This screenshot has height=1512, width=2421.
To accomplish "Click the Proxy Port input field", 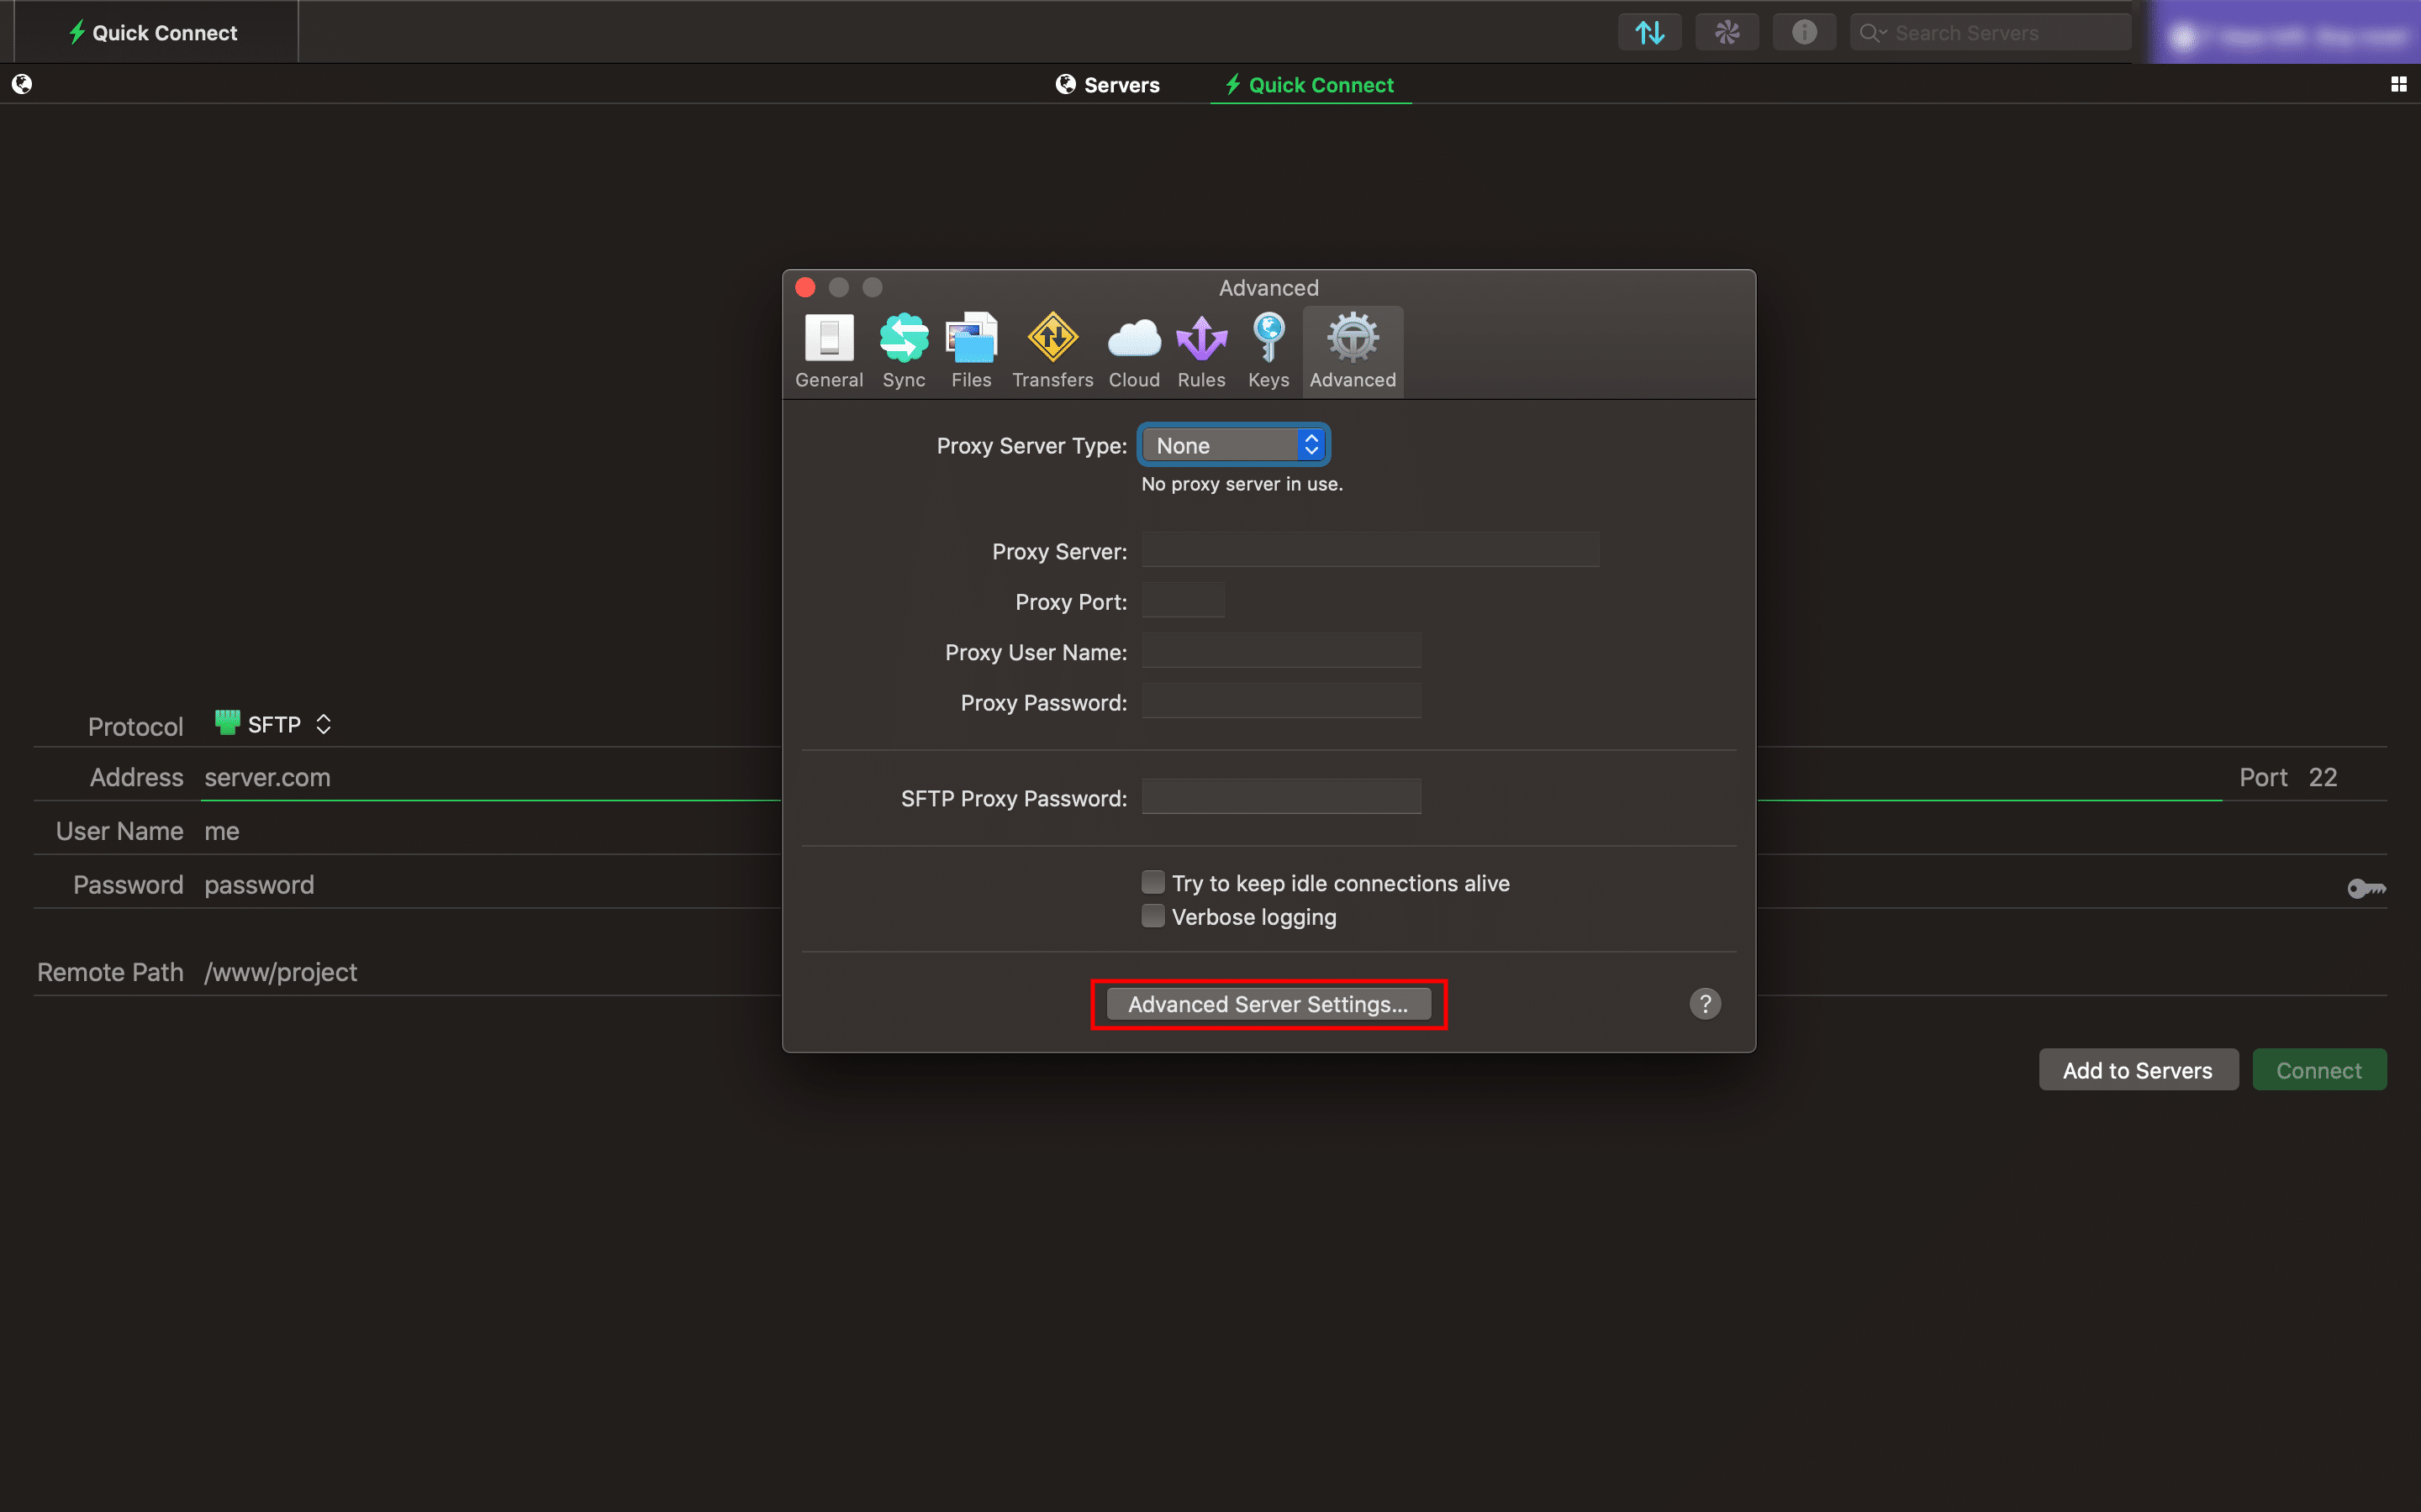I will pyautogui.click(x=1183, y=600).
